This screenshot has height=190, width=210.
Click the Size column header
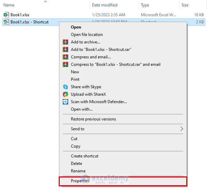[185, 5]
